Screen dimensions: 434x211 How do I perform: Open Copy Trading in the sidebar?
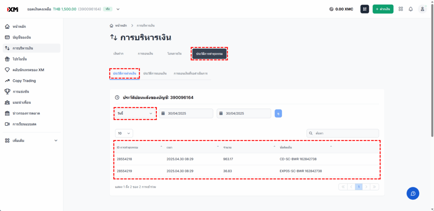(31, 81)
